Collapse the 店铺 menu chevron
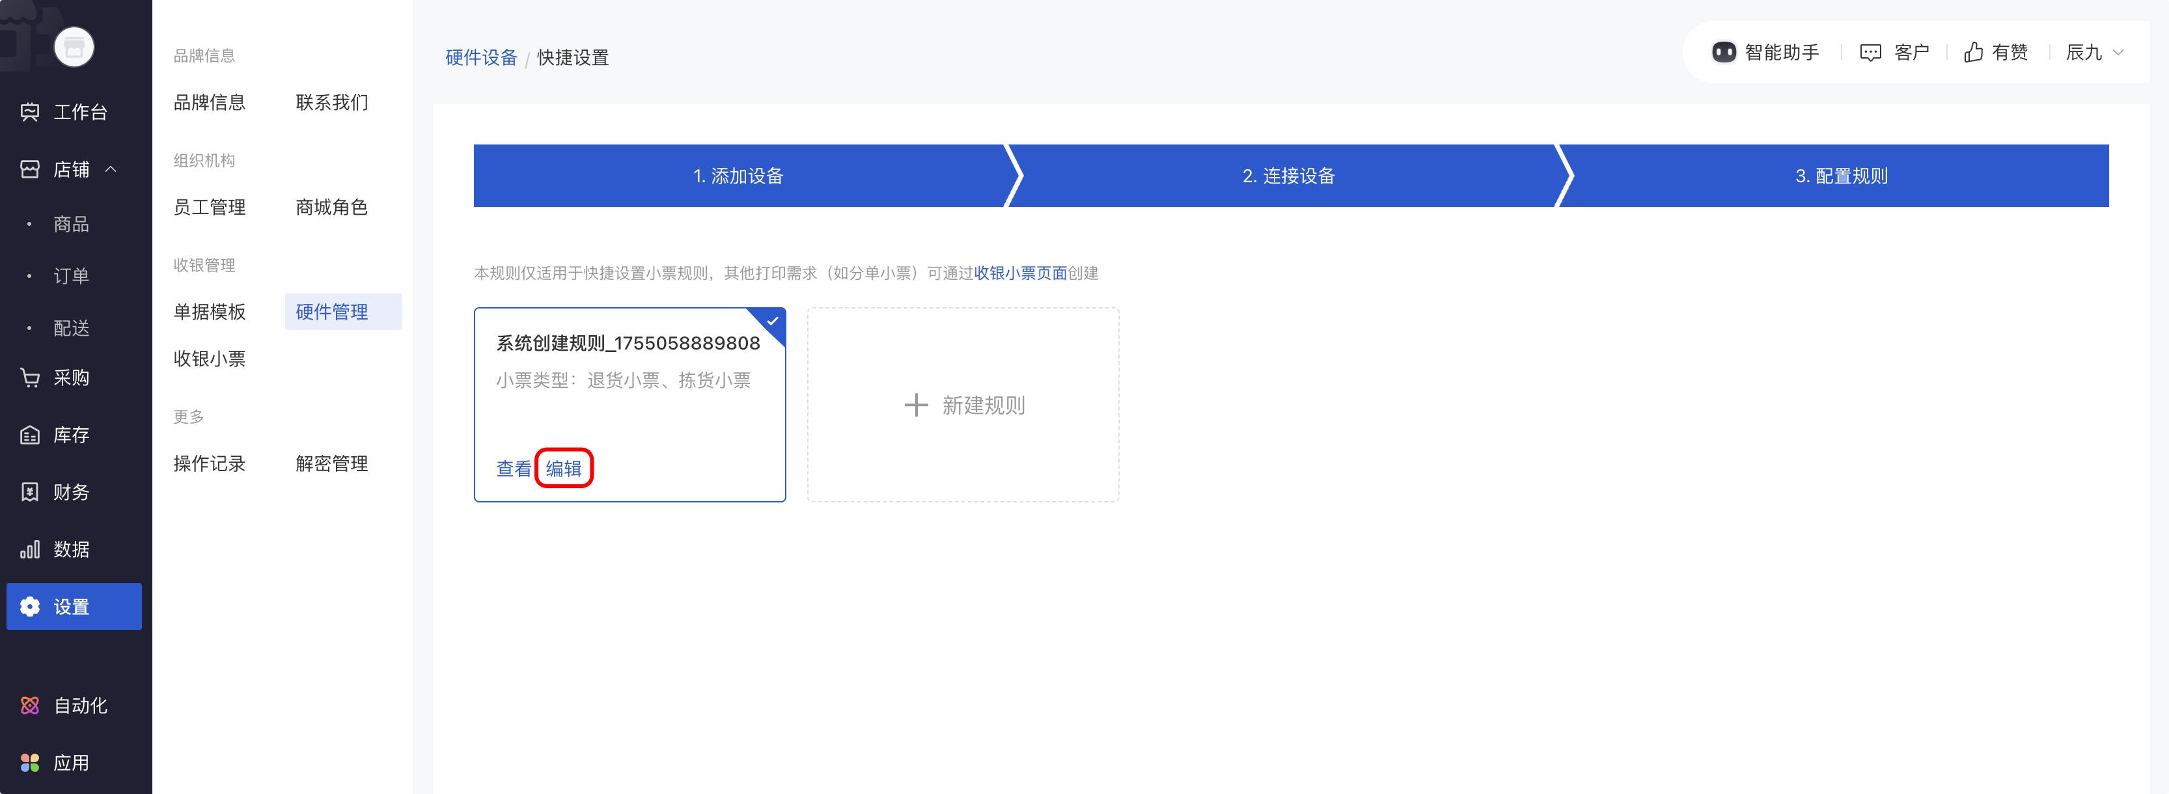This screenshot has height=794, width=2169. click(x=111, y=169)
